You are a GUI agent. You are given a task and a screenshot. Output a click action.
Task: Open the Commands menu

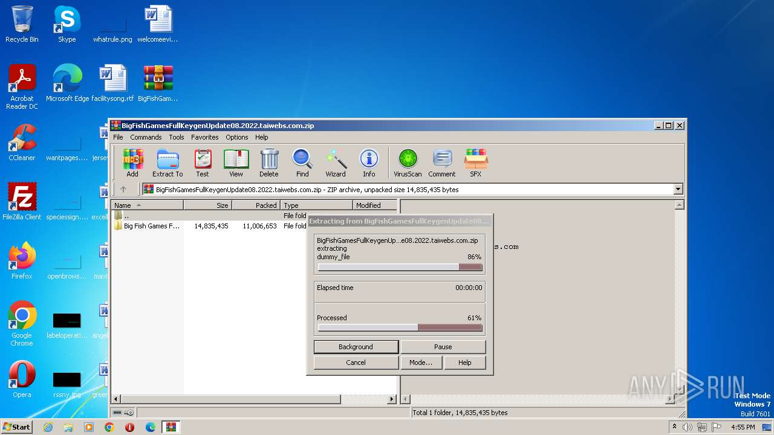tap(146, 137)
